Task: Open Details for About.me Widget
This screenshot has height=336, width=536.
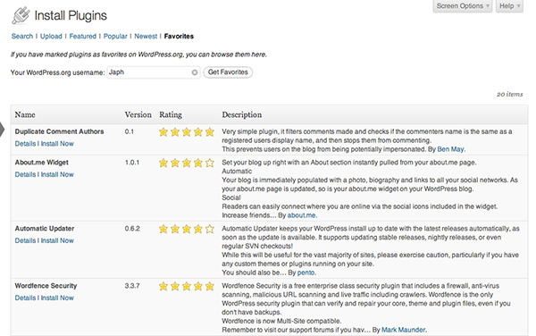Action: pos(25,174)
